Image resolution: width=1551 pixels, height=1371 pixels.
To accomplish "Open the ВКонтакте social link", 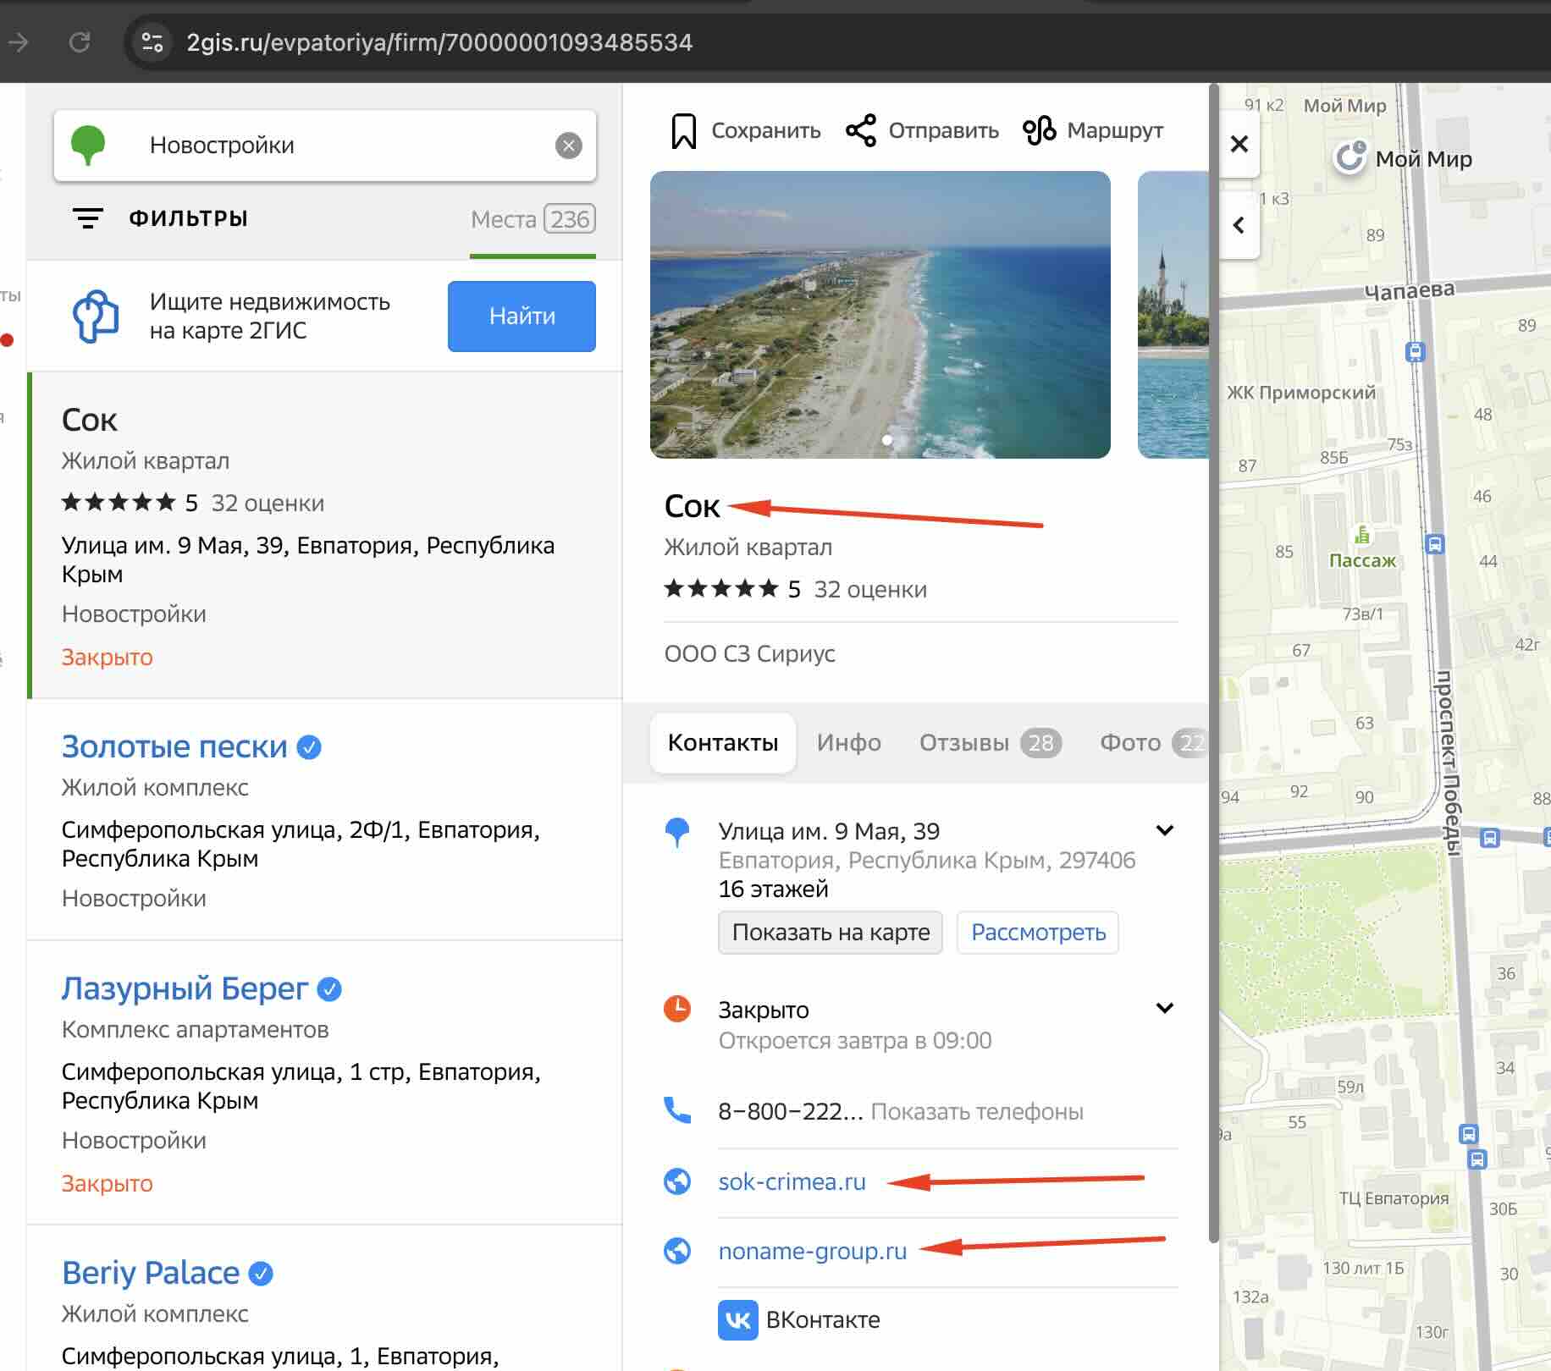I will point(799,1319).
